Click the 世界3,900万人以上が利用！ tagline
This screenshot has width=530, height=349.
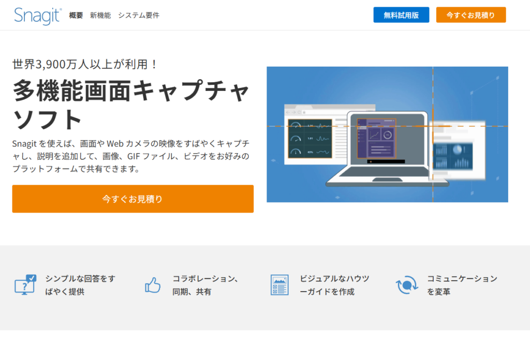coord(85,65)
